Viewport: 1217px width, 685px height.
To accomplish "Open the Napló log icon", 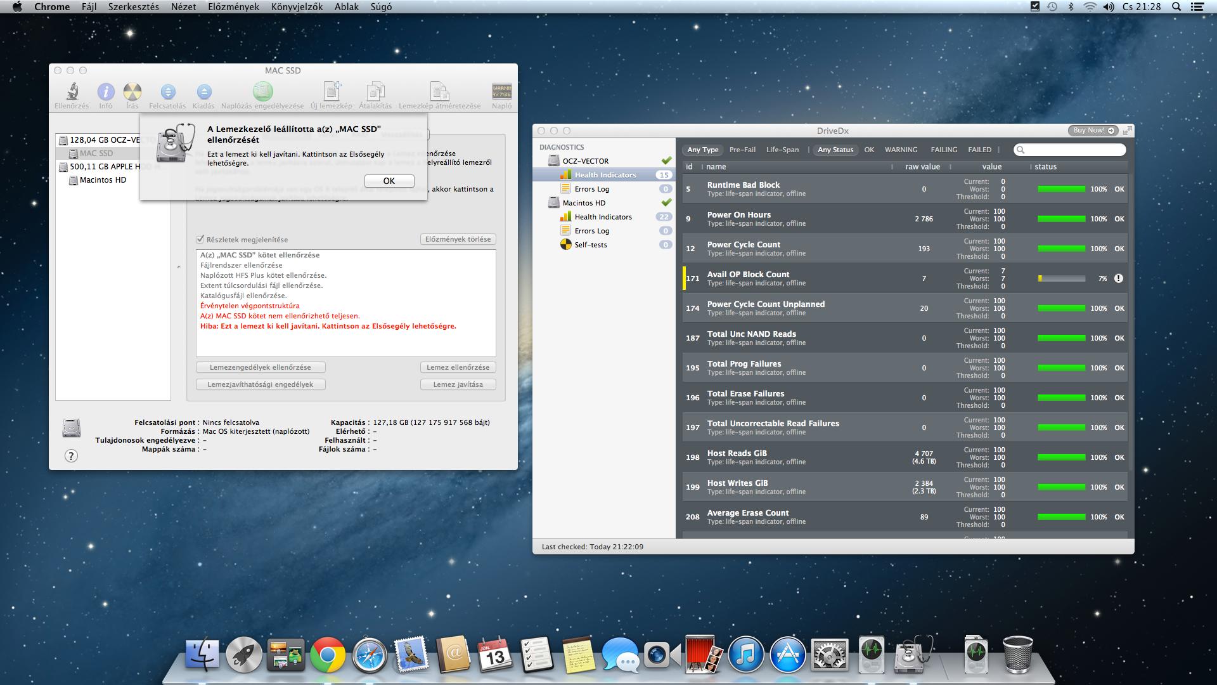I will pos(501,91).
